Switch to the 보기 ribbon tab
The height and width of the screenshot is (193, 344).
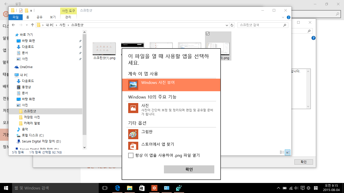point(53,17)
